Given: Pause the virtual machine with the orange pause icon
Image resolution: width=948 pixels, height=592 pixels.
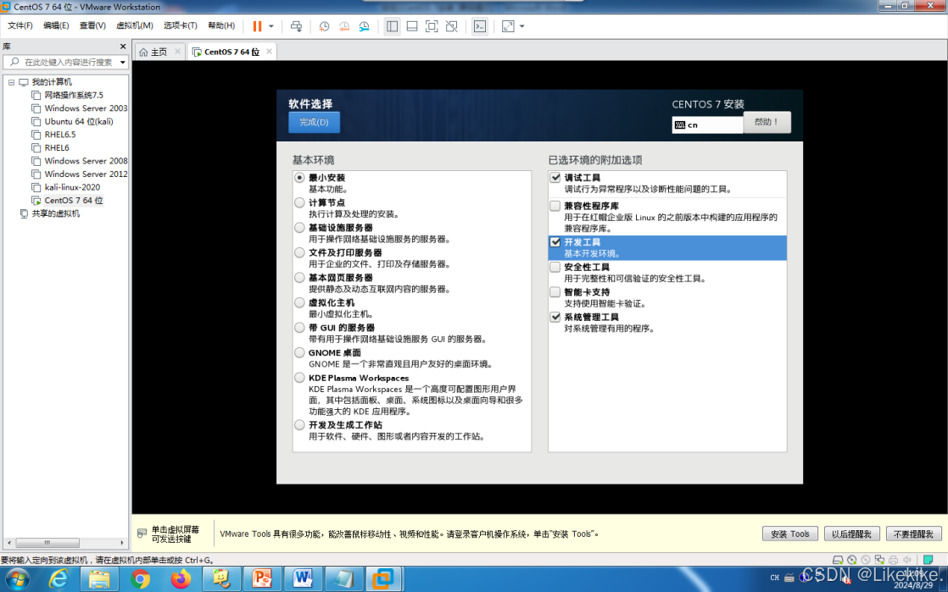Looking at the screenshot, I should (x=257, y=26).
